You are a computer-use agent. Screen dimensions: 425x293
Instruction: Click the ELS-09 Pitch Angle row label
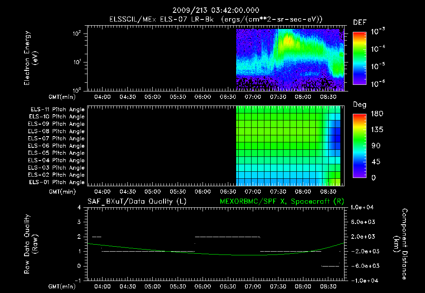pyautogui.click(x=56, y=124)
